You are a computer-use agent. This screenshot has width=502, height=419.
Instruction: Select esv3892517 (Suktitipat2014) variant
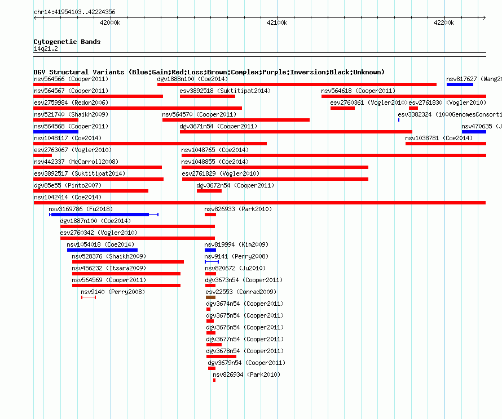[80, 173]
